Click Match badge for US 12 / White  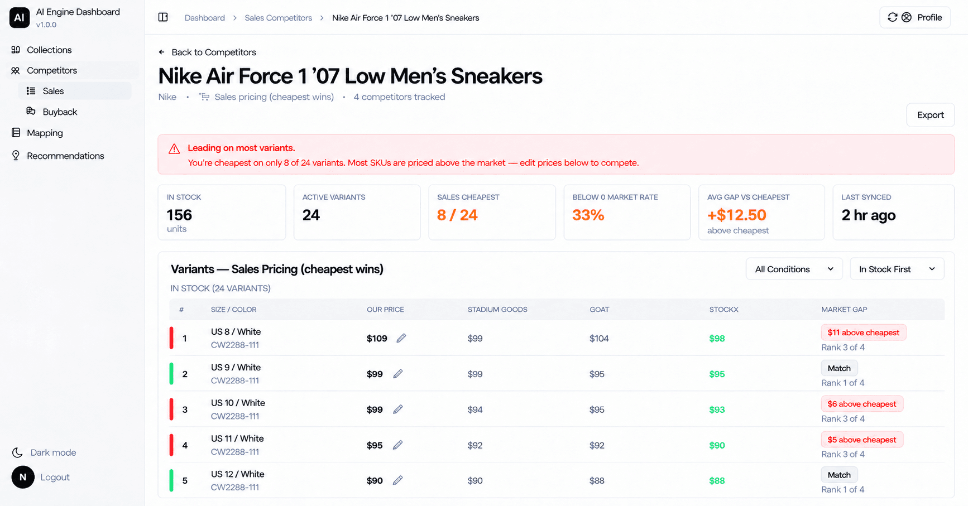click(839, 475)
